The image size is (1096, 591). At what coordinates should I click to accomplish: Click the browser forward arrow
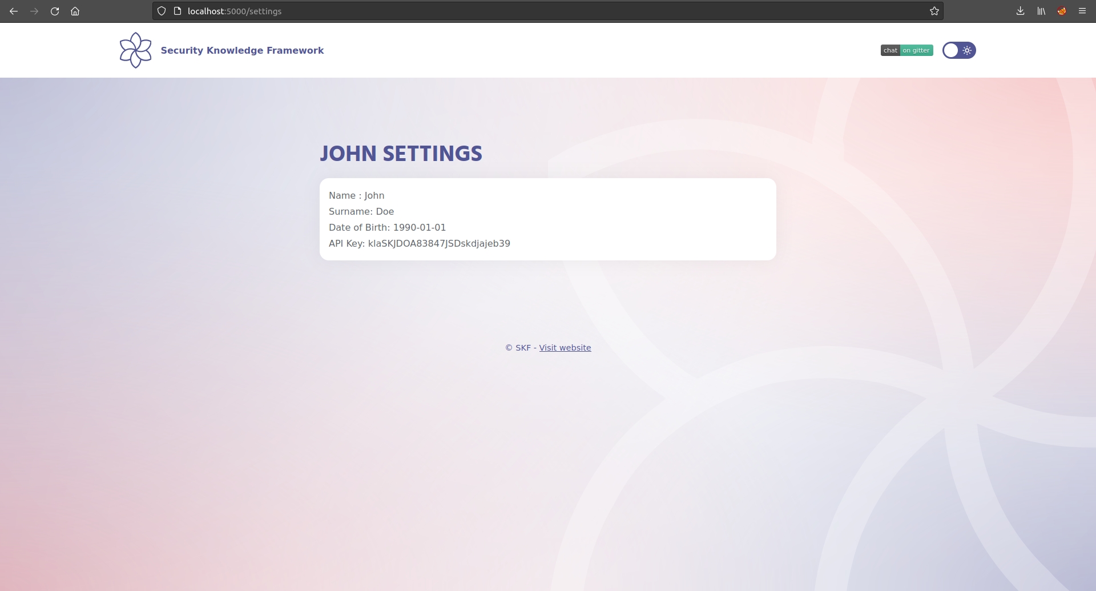tap(34, 11)
